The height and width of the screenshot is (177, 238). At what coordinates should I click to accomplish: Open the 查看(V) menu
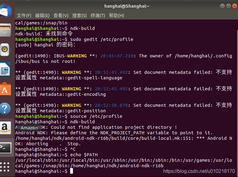click(x=61, y=16)
